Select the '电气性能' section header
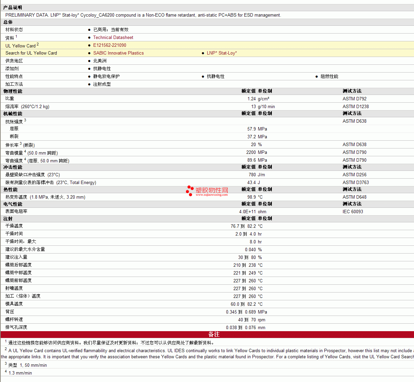Screen dimensions: 414x382 (13, 204)
